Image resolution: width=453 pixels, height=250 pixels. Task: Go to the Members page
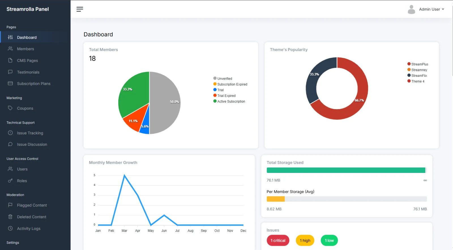pyautogui.click(x=35, y=49)
